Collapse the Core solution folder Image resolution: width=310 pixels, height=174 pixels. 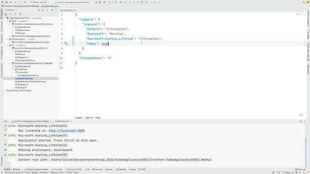coord(7,21)
